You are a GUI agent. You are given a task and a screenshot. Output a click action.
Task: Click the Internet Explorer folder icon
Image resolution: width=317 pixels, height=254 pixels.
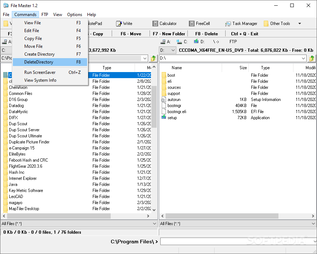pyautogui.click(x=5, y=178)
